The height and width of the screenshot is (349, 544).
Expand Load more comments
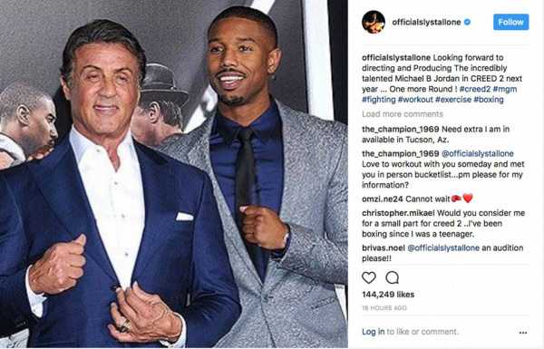click(403, 114)
